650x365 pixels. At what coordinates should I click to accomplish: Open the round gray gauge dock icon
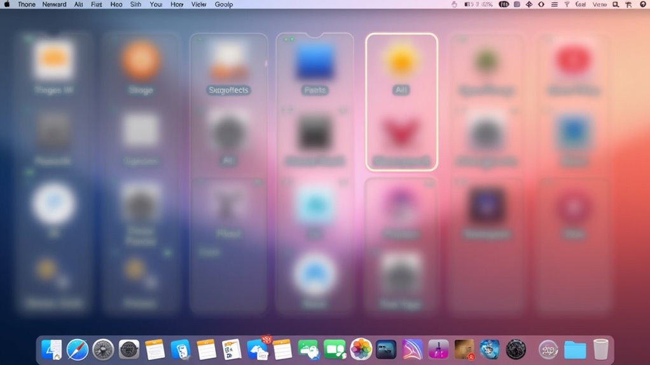[x=103, y=350]
